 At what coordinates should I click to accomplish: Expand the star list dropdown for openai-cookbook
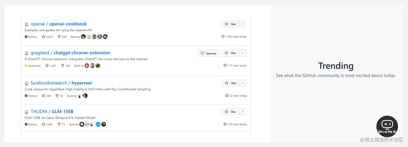(243, 24)
